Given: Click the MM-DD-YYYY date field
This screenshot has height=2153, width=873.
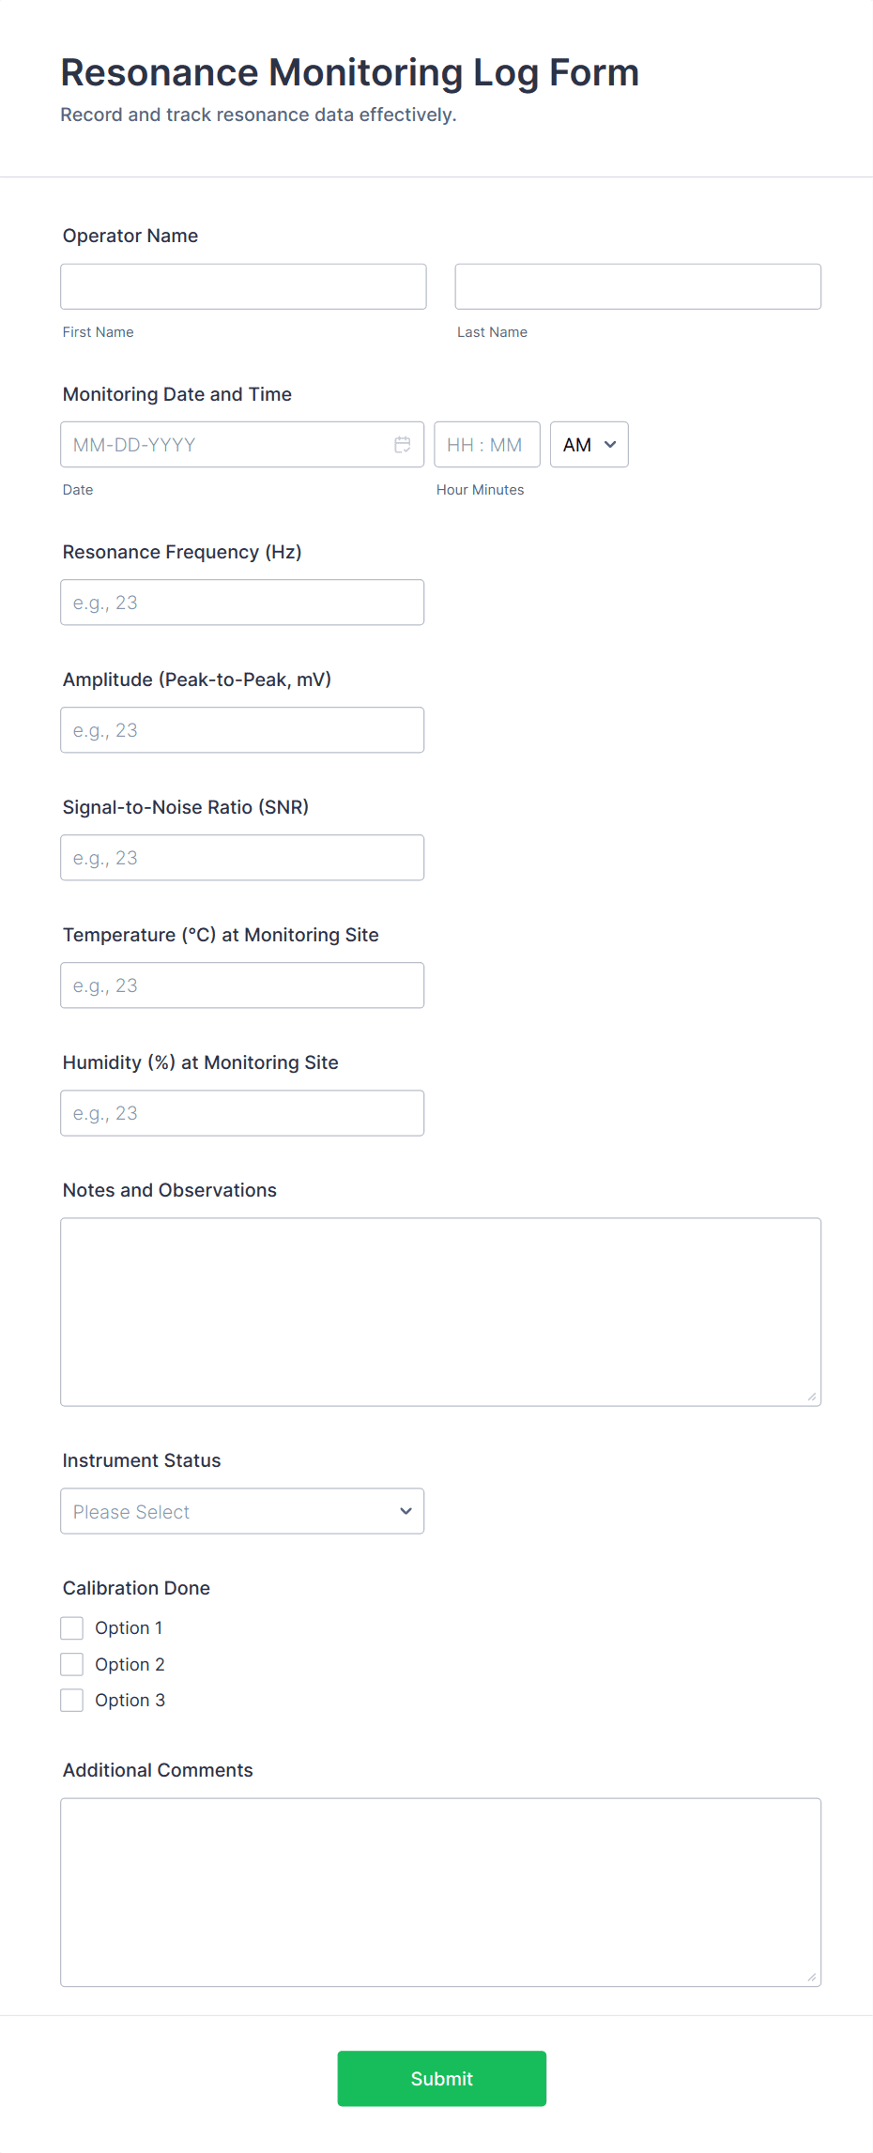Looking at the screenshot, I should tap(225, 445).
